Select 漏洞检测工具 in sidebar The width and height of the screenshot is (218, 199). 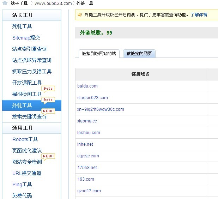click(27, 94)
